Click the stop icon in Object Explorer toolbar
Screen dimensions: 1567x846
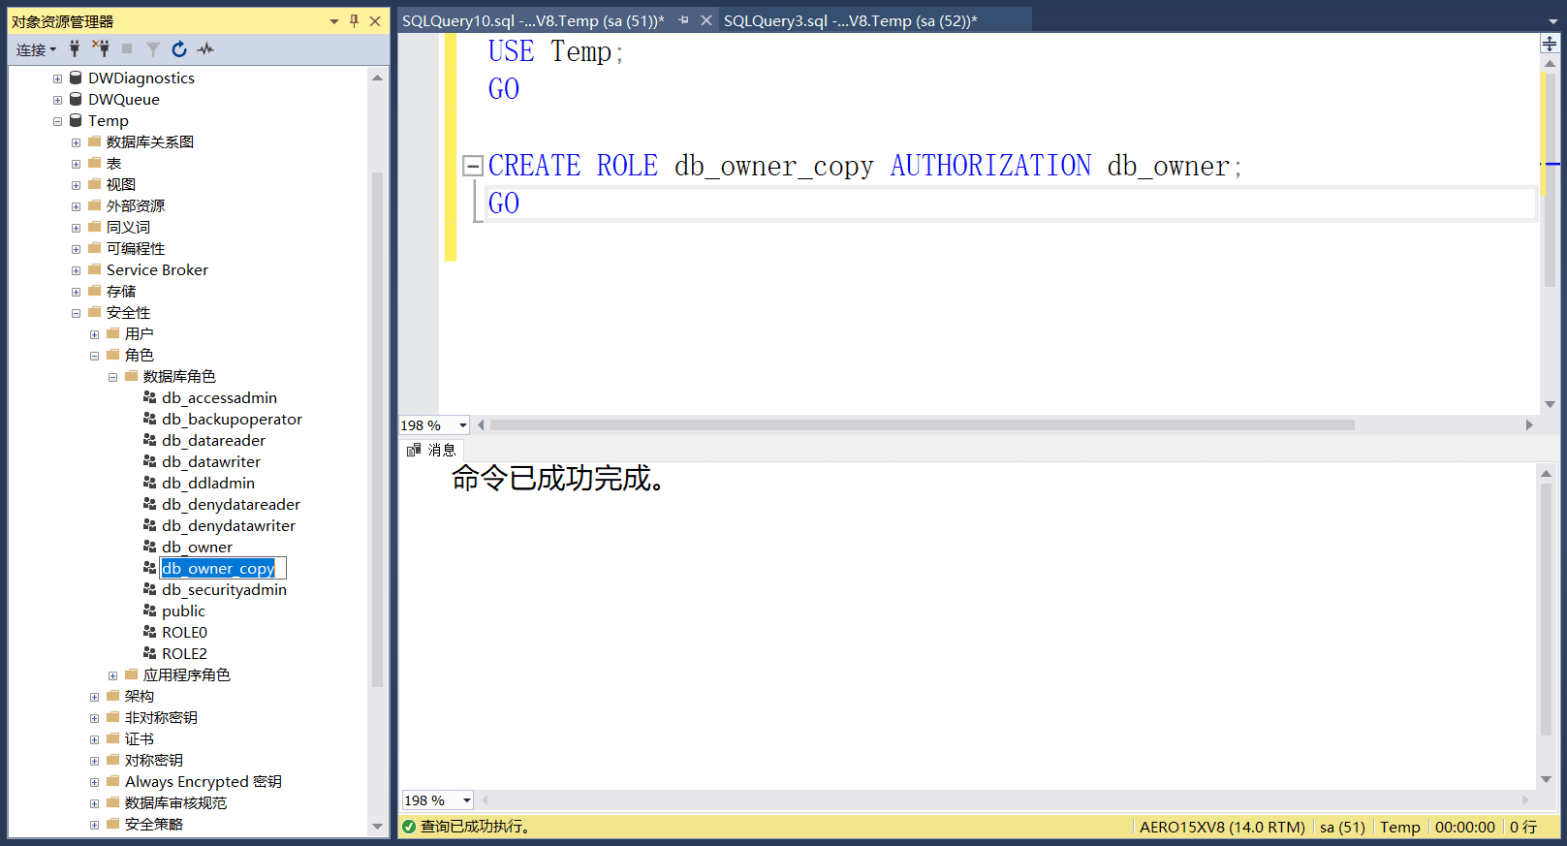point(127,48)
